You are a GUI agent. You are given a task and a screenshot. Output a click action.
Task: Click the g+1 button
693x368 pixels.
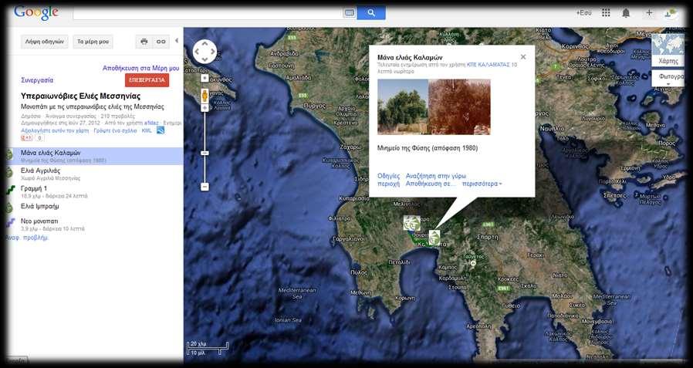26,138
